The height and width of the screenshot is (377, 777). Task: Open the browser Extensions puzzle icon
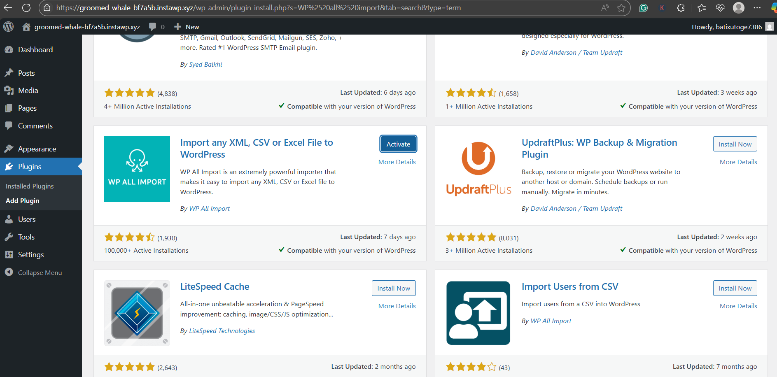[x=681, y=8]
